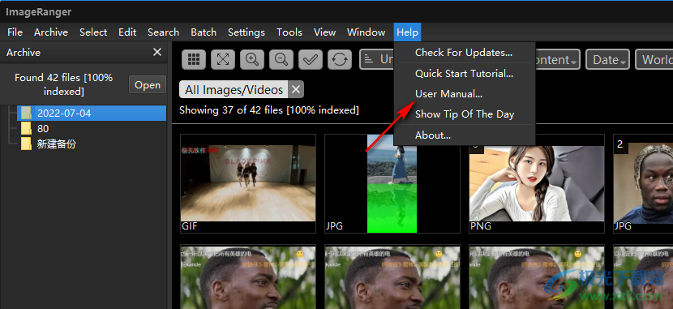Open the Batch menu

(204, 32)
